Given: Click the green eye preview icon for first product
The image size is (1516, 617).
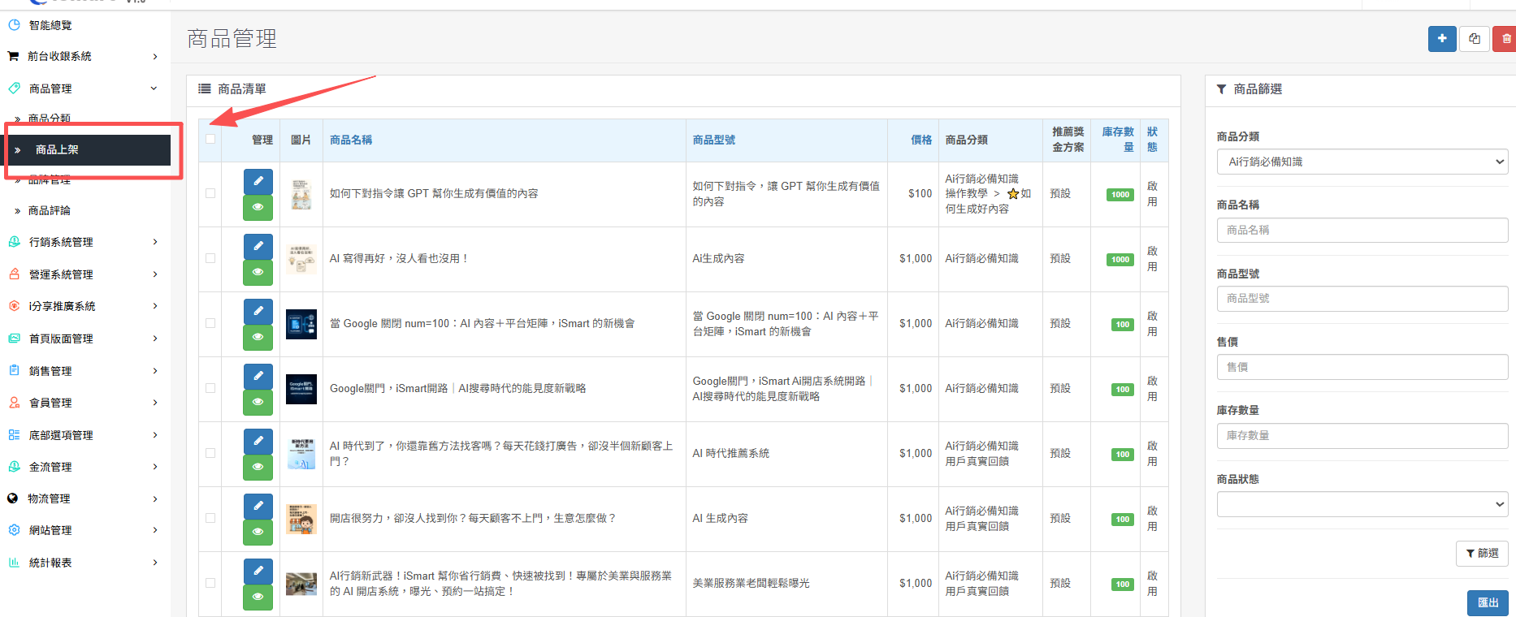Looking at the screenshot, I should pos(258,208).
